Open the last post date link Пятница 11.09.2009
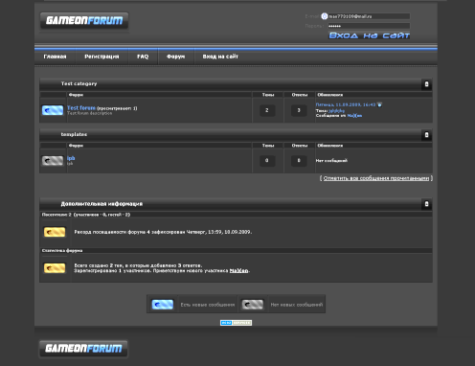The width and height of the screenshot is (475, 366). [346, 104]
